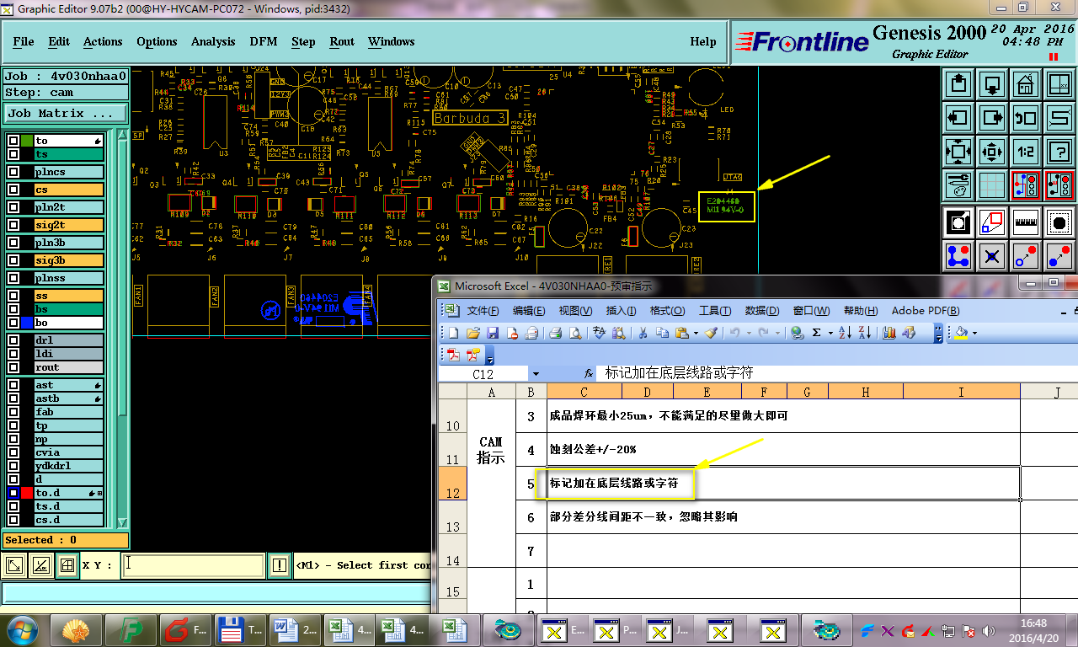Click layer name ydkdrl in layer list

[68, 466]
